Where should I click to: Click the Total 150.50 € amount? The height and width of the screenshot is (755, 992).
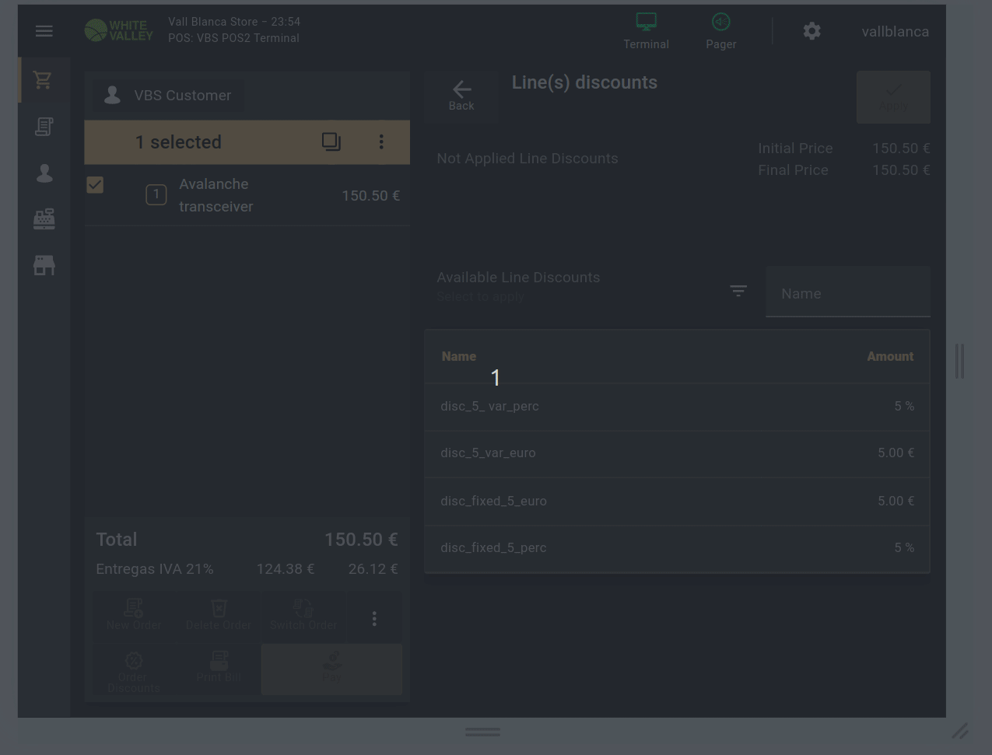point(361,540)
